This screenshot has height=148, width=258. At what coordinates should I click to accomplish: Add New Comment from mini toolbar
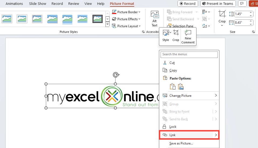pyautogui.click(x=188, y=37)
